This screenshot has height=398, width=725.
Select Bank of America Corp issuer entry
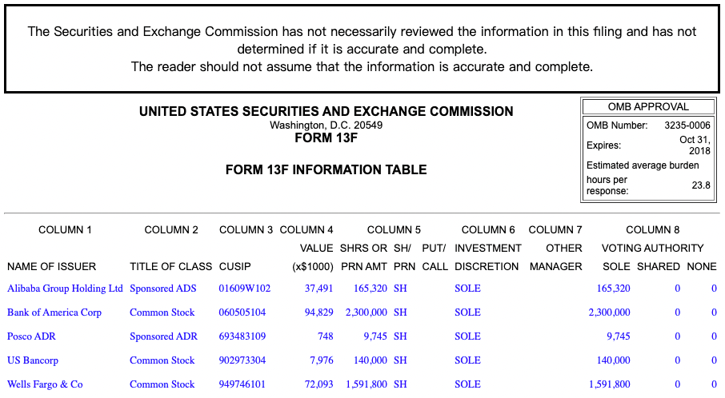pyautogui.click(x=54, y=312)
